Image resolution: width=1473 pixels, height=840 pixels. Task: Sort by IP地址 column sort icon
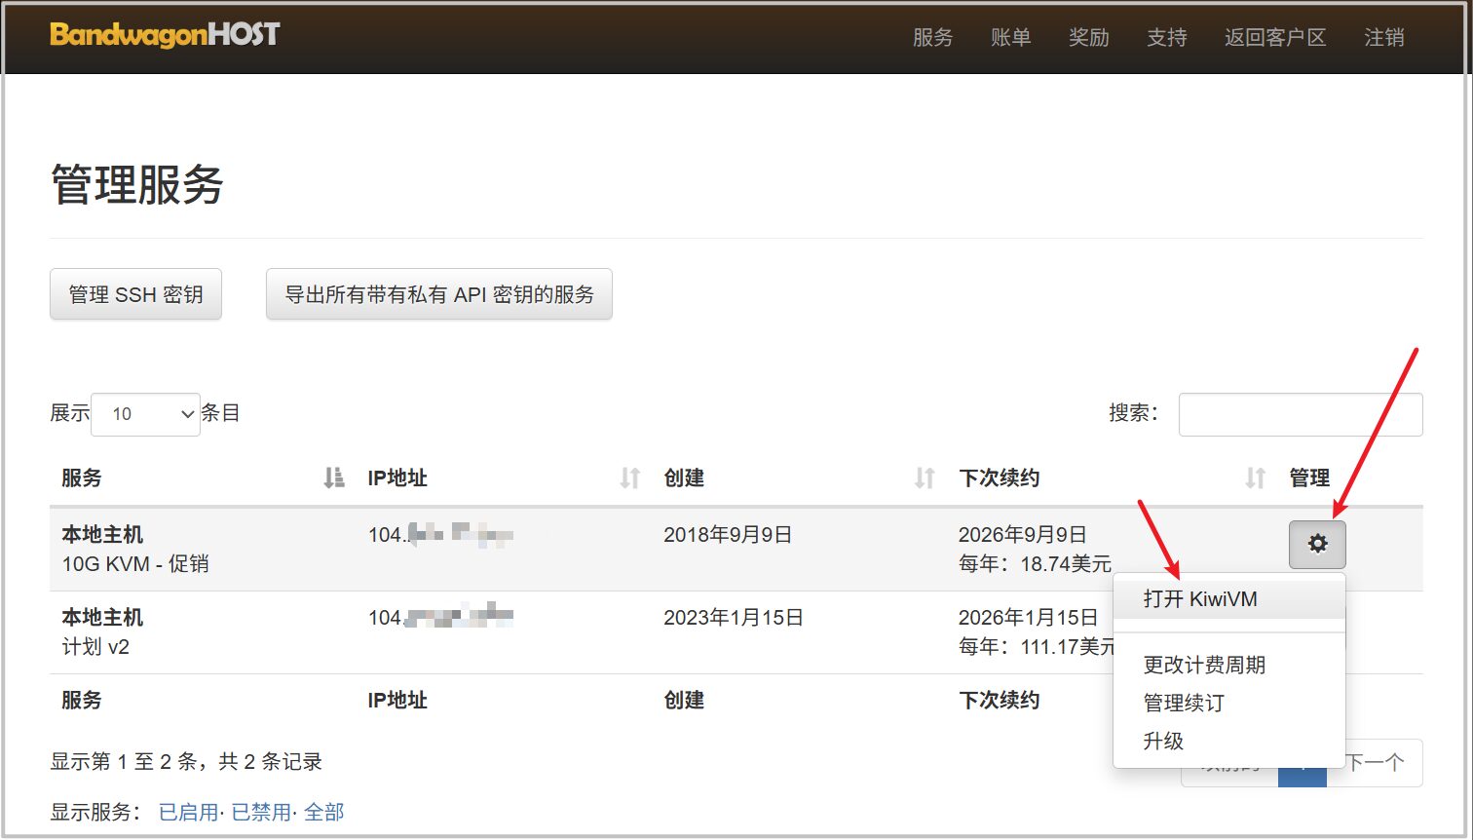(x=630, y=477)
